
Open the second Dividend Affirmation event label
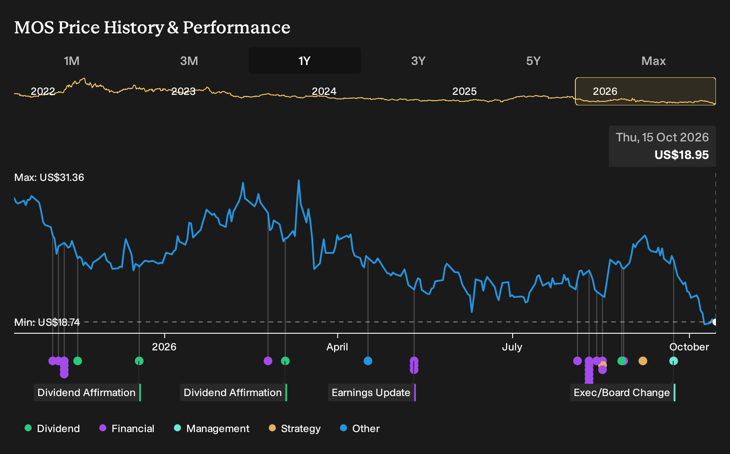[x=234, y=393]
